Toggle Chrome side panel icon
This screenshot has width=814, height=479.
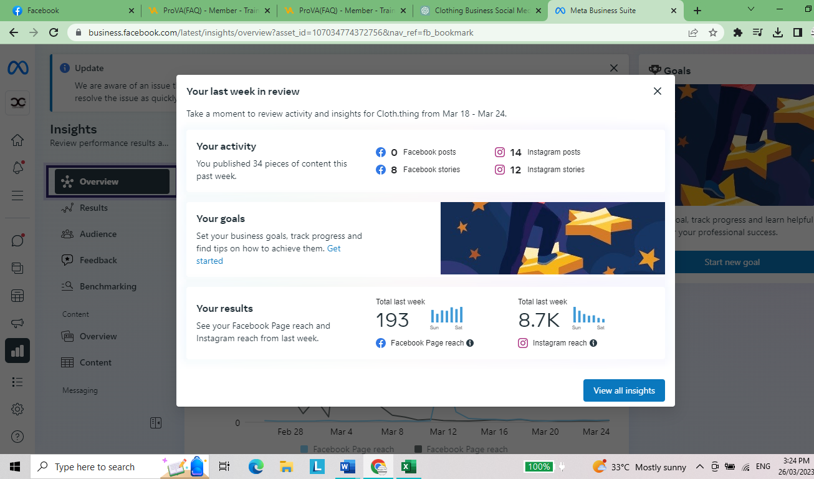pos(798,32)
